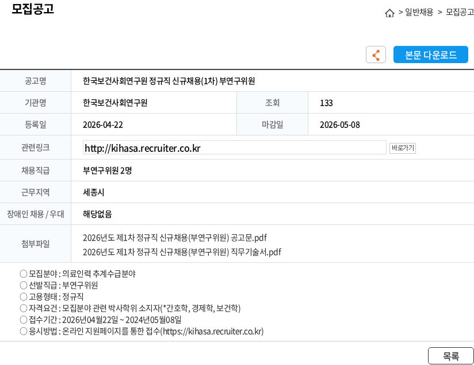This screenshot has height=365, width=474.
Task: Click the kihasa.recruiter.co.kr URL field
Action: (235, 147)
